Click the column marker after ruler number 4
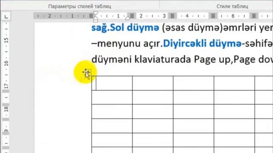 tap(213, 16)
